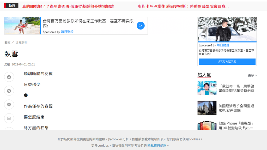Click the beach couple ad image
The image size is (267, 150).
tap(22, 26)
